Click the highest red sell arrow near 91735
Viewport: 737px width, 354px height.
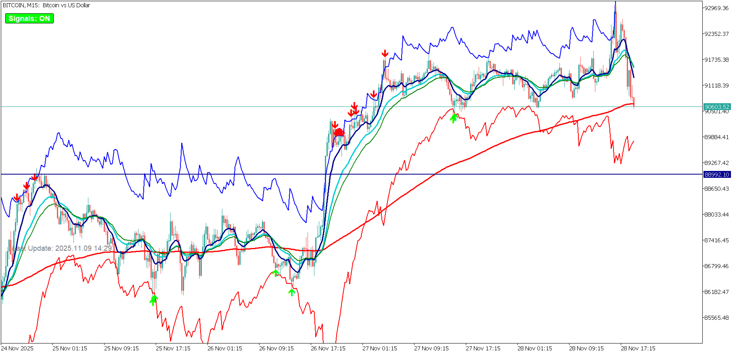point(385,54)
